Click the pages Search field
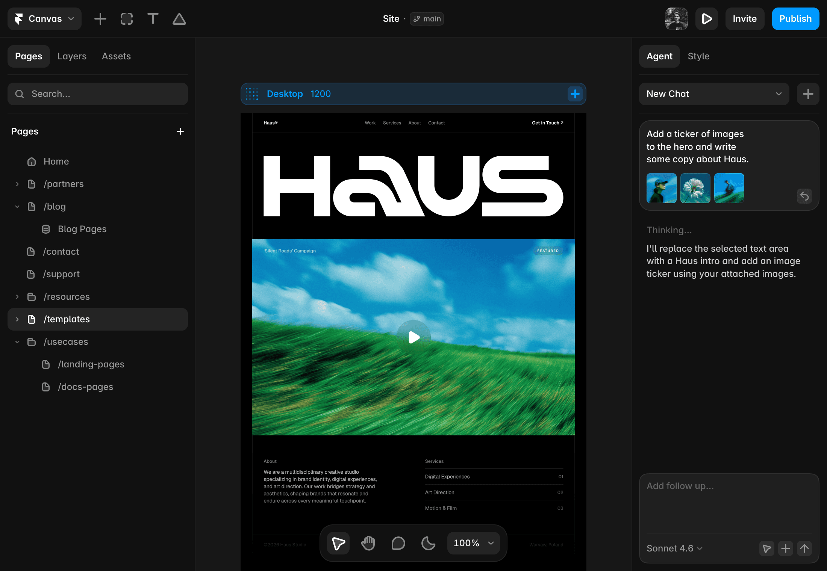 pos(98,94)
